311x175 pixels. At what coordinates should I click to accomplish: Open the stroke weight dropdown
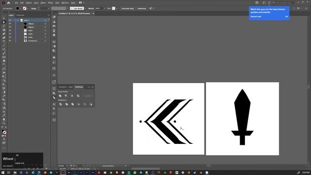pyautogui.click(x=49, y=9)
